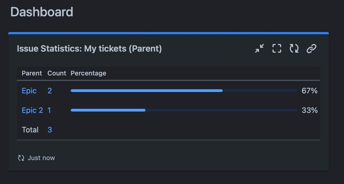Click the Just now timestamp text
Image resolution: width=344 pixels, height=184 pixels.
coord(41,158)
